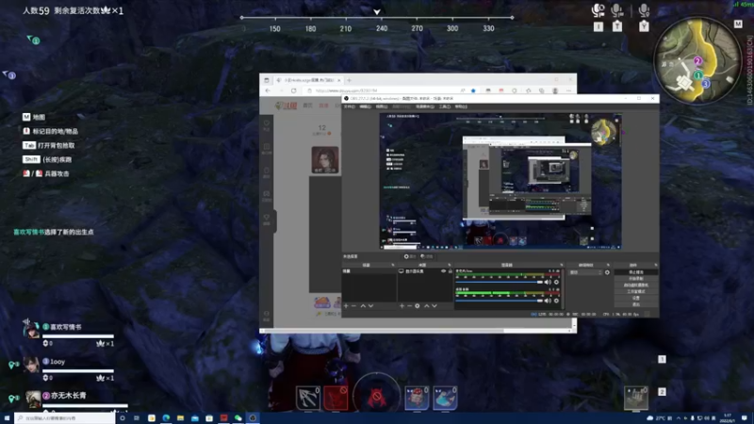The width and height of the screenshot is (754, 424).
Task: Add a new source in OBS sources panel
Action: pyautogui.click(x=402, y=305)
